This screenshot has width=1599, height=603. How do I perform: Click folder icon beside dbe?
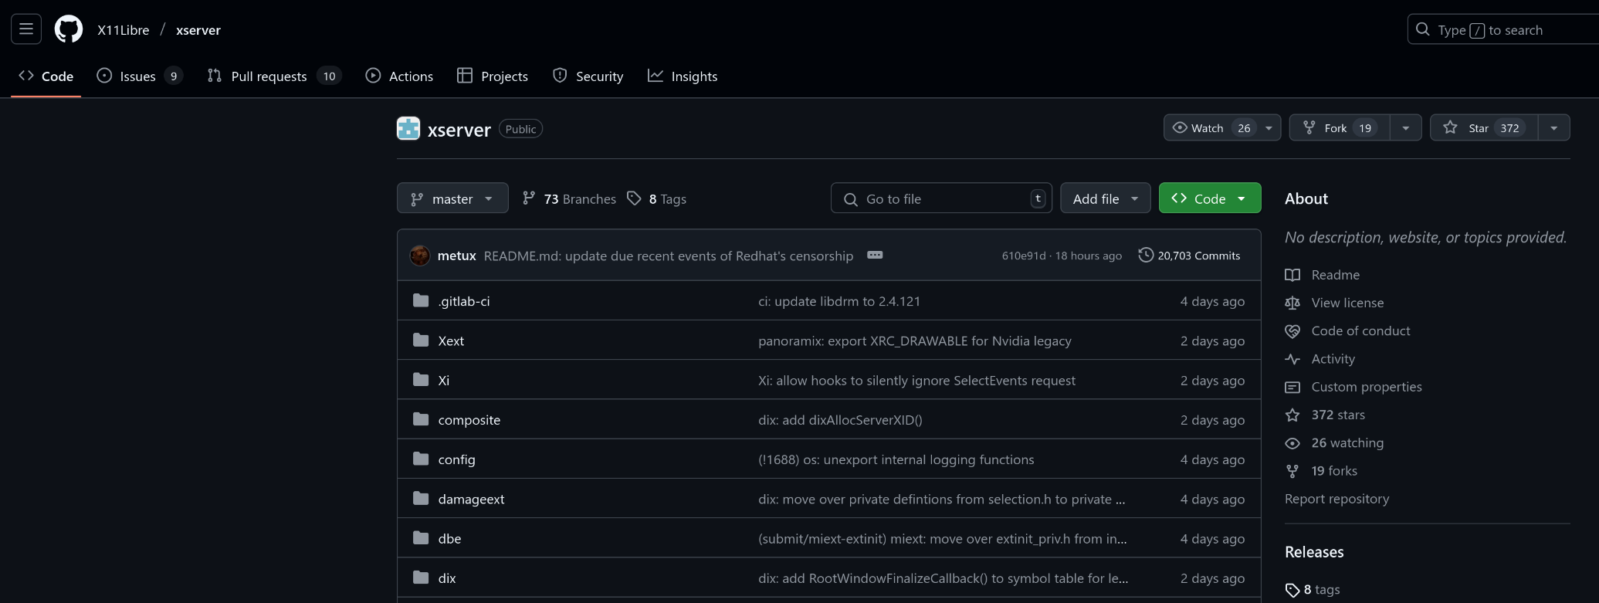tap(421, 537)
